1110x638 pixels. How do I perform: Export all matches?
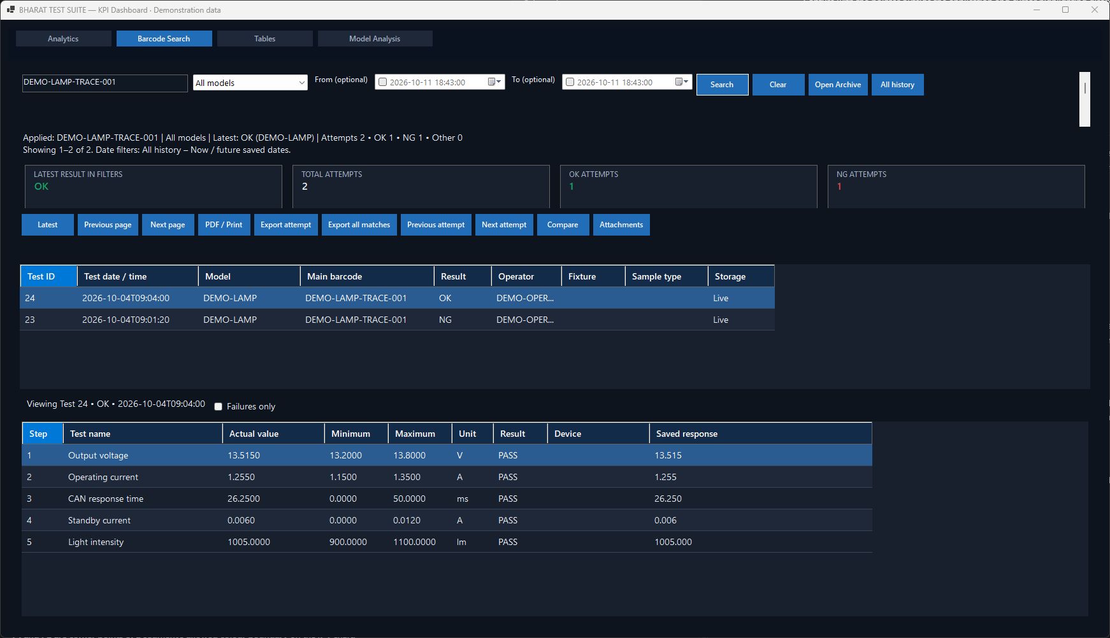tap(359, 225)
